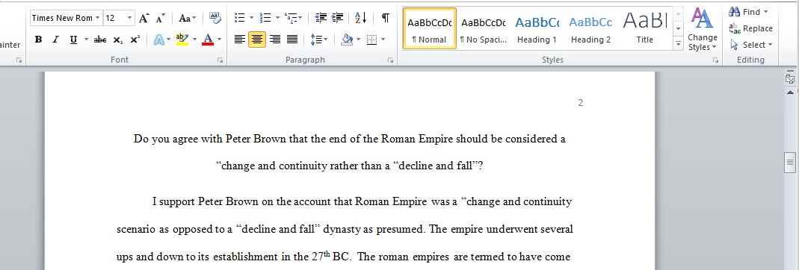The image size is (799, 270).
Task: Click the Numbering list icon
Action: click(265, 19)
